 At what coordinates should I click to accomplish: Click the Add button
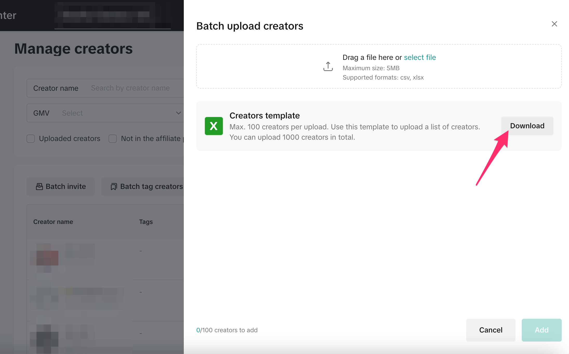coord(541,330)
